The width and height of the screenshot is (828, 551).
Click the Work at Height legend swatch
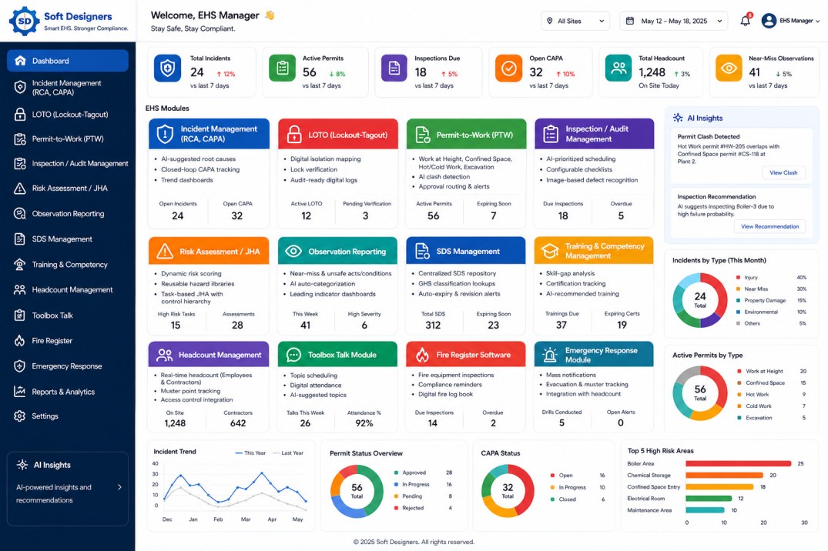(739, 371)
